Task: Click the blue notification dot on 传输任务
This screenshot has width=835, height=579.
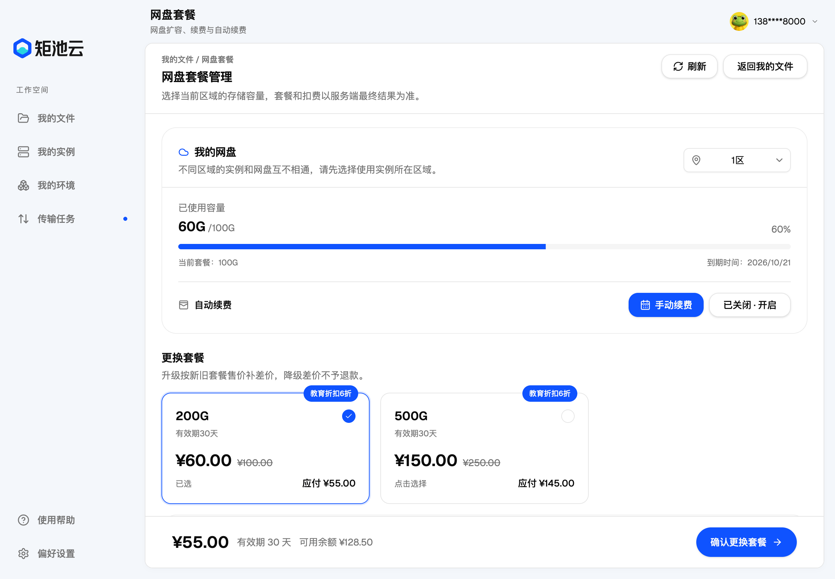Action: tap(125, 219)
